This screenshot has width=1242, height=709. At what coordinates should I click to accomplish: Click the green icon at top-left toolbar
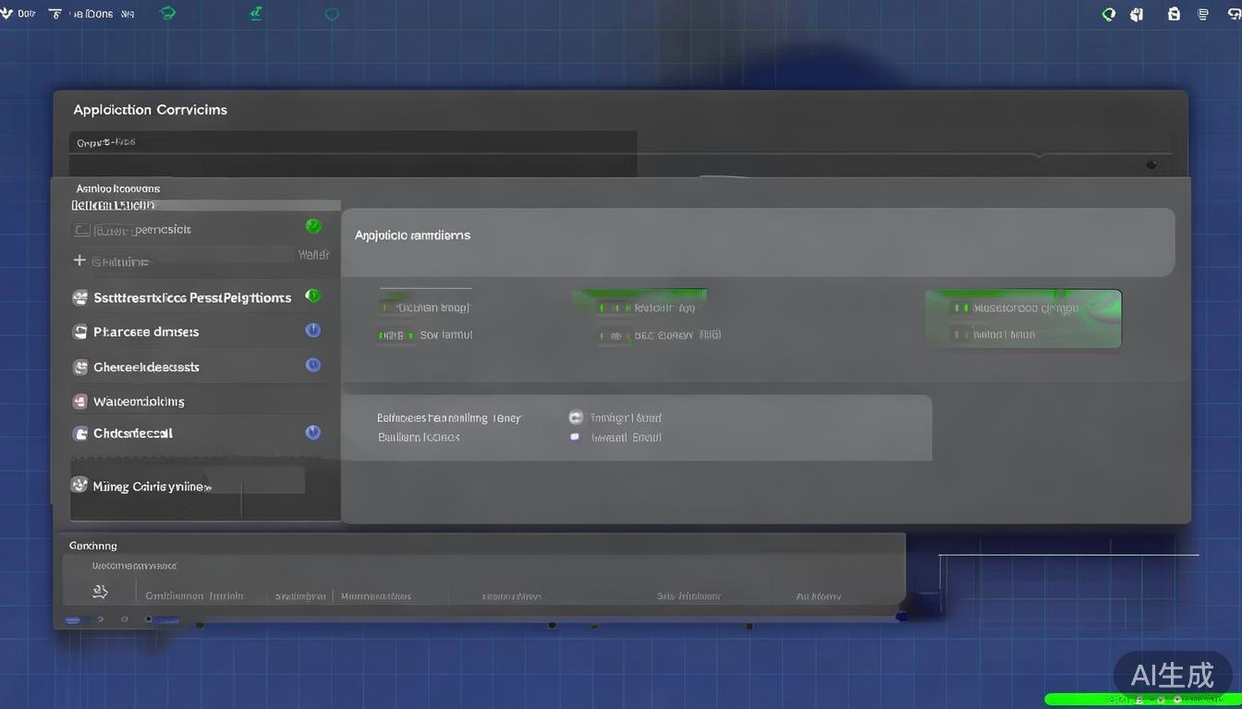167,13
